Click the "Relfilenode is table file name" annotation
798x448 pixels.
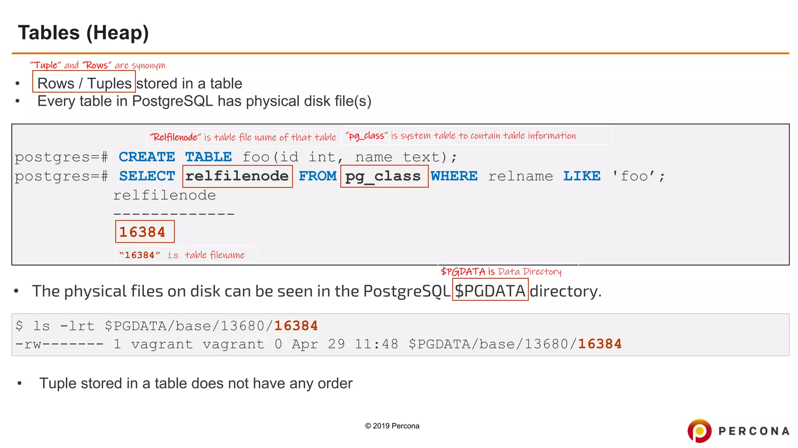243,137
